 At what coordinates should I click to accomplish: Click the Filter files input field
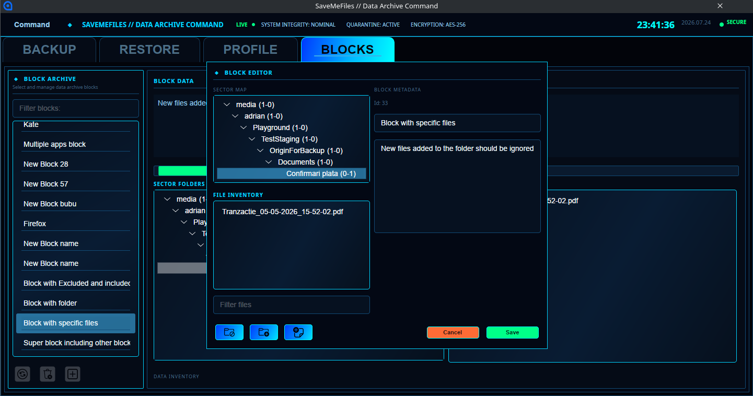tap(292, 305)
